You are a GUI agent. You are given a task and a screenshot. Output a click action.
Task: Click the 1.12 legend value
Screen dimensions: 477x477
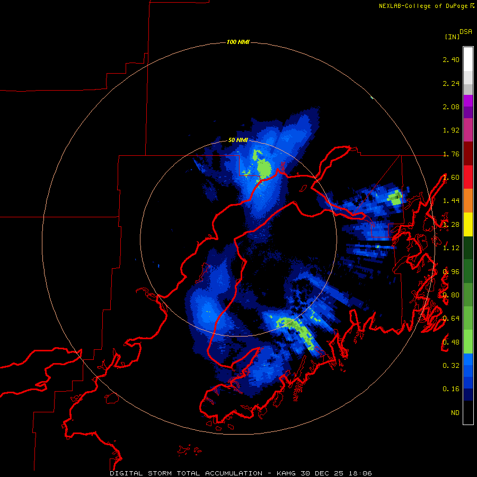[451, 248]
